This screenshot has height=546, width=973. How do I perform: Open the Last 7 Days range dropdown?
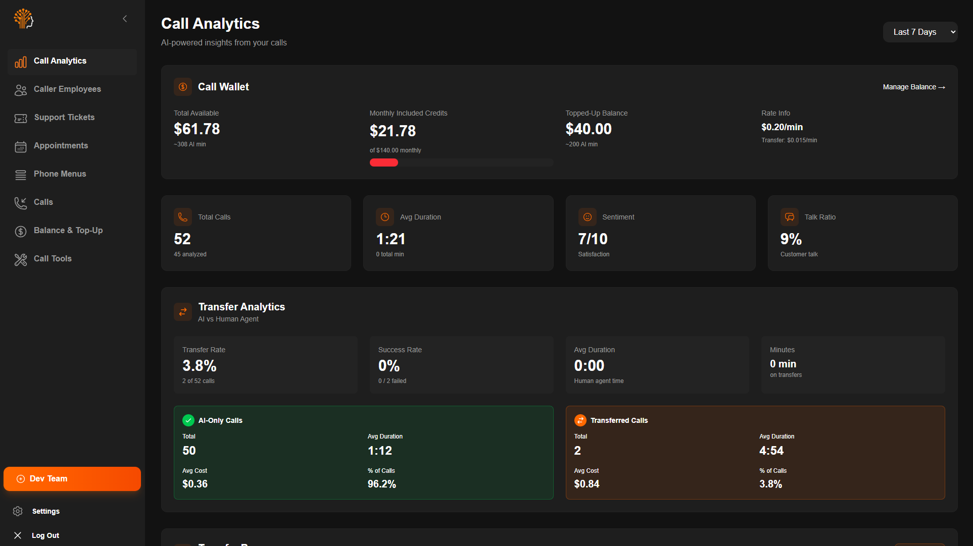pyautogui.click(x=919, y=32)
